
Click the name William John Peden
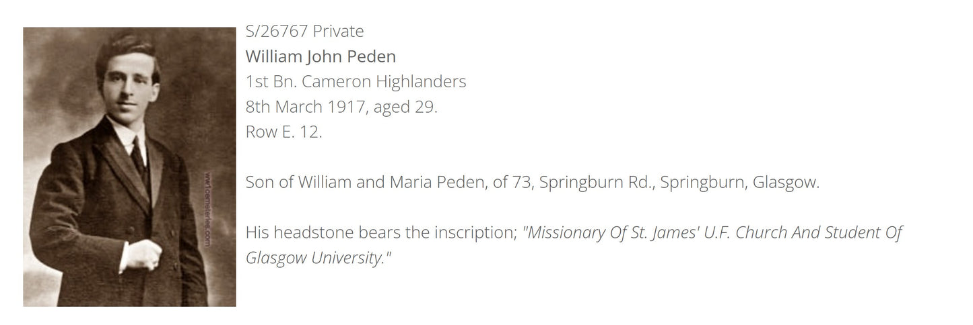coord(321,56)
